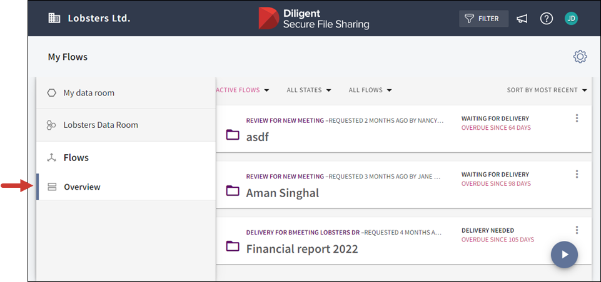Expand the Active Flows dropdown
Viewport: 601px width, 282px height.
(243, 90)
